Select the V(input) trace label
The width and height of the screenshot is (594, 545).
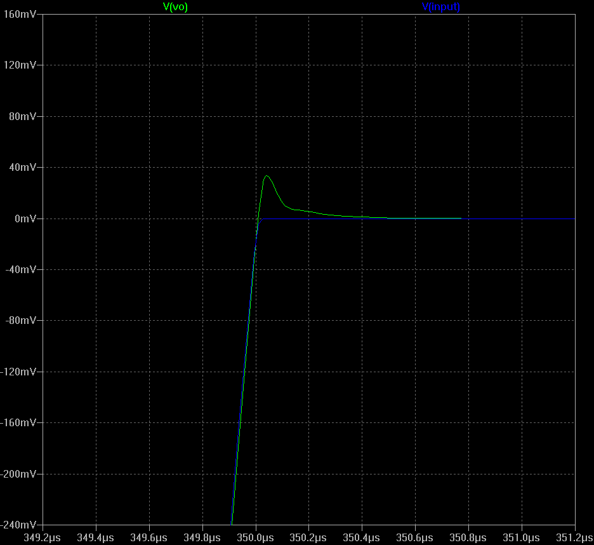[x=441, y=7]
